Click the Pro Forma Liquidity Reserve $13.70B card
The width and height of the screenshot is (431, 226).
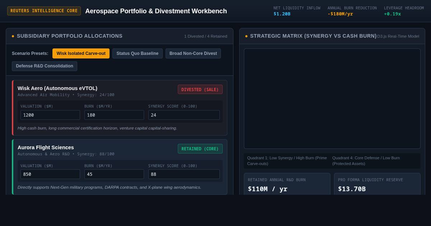pyautogui.click(x=377, y=184)
